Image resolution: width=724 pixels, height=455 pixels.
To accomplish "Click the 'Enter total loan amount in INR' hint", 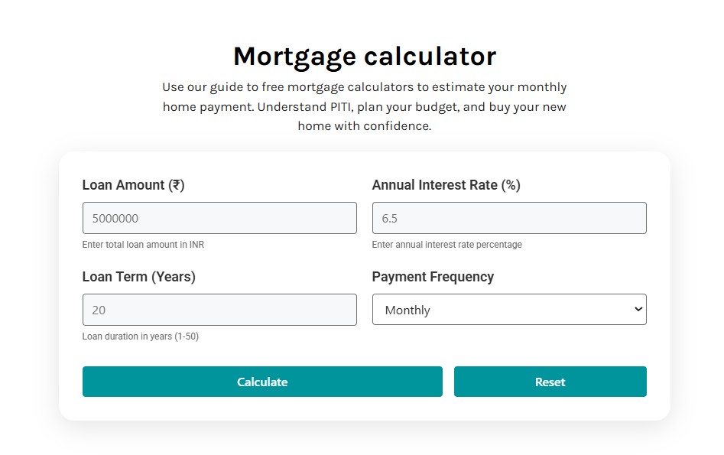I will [143, 245].
